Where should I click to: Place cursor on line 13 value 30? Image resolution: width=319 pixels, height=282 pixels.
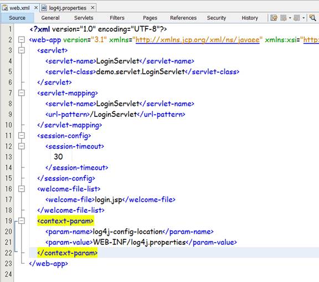tap(58, 157)
